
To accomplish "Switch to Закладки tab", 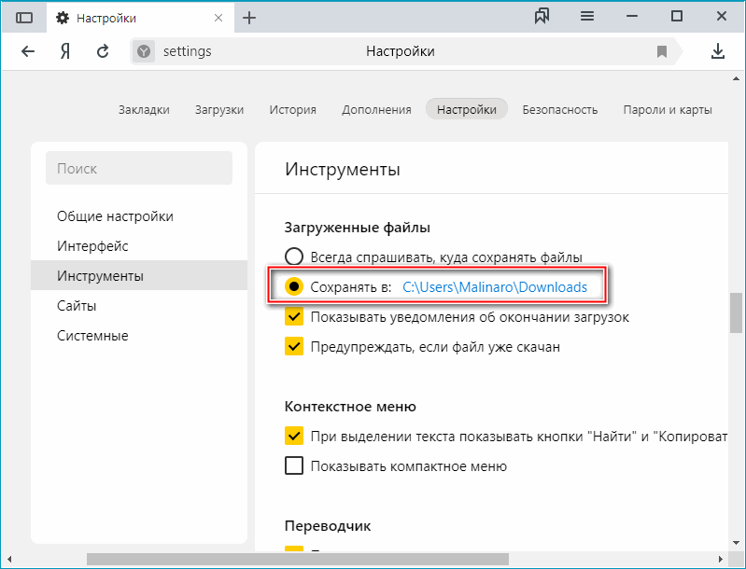I will 144,110.
